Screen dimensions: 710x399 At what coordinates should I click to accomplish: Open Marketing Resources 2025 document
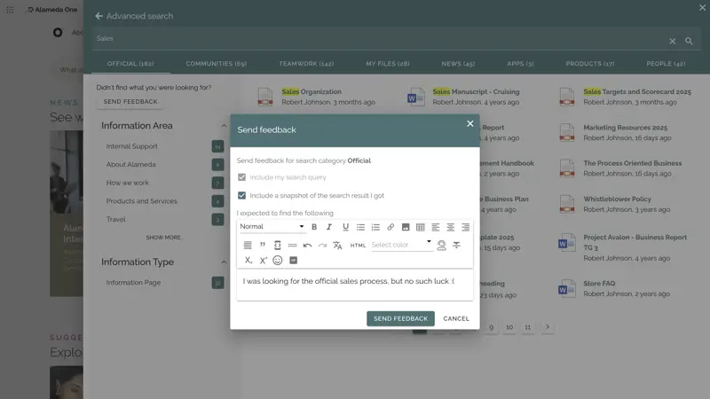pos(626,128)
